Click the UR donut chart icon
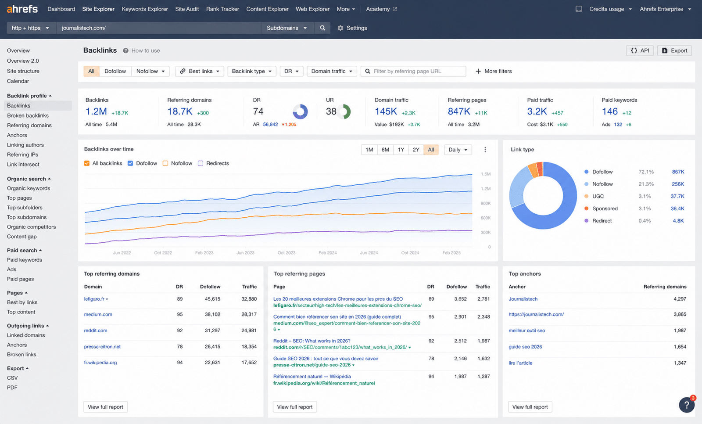 (344, 111)
